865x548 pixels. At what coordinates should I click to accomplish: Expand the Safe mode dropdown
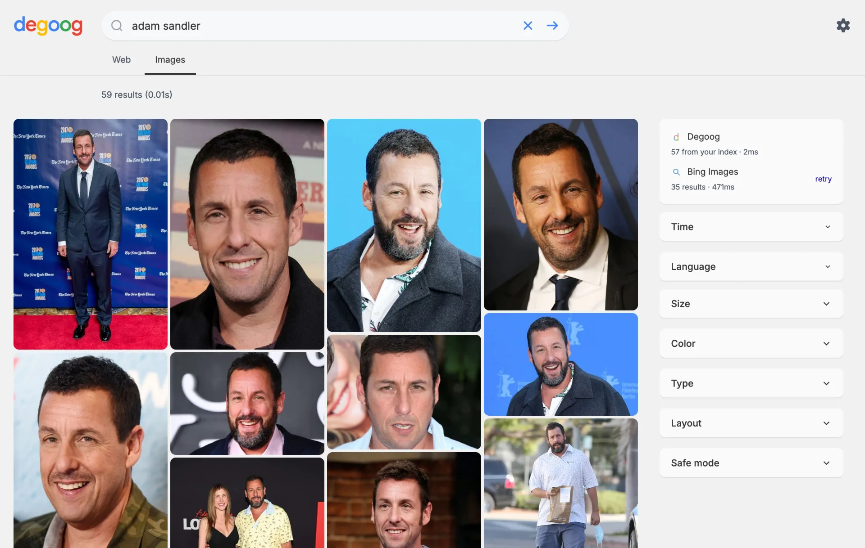(x=751, y=463)
